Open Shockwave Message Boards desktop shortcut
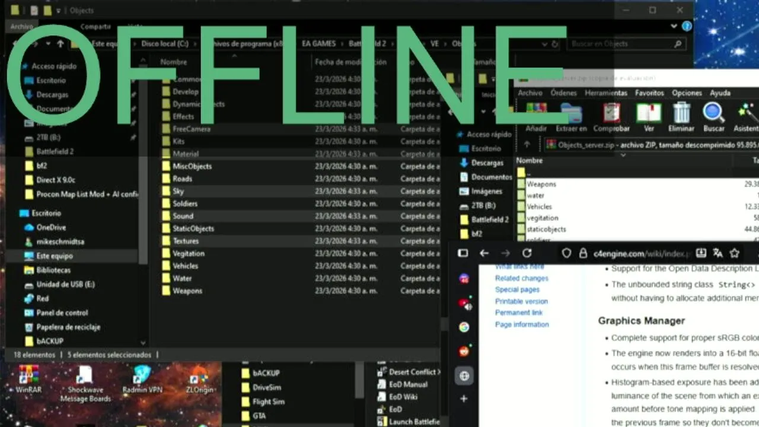Viewport: 759px width, 427px height. click(x=85, y=384)
